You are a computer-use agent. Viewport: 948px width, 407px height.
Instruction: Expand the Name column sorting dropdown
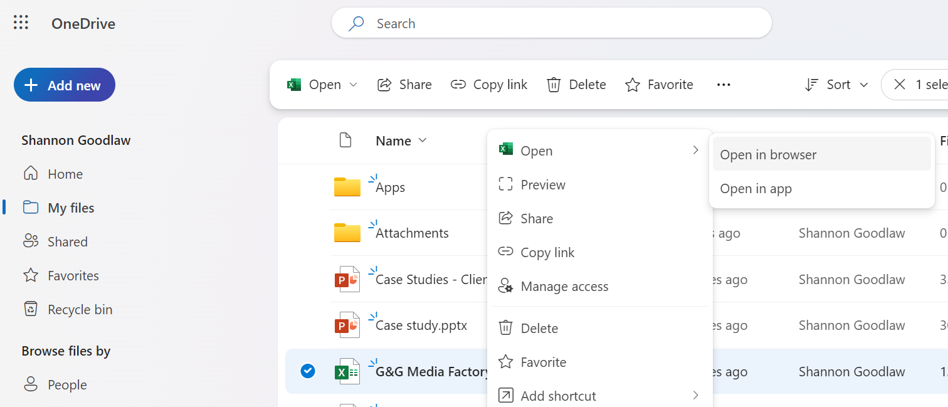422,140
